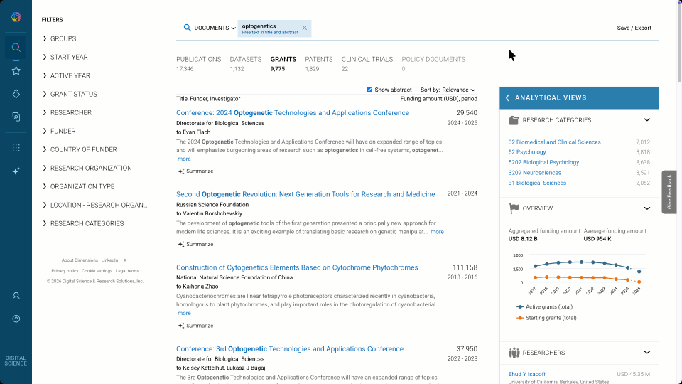Open the Sort by Relevance dropdown
The image size is (682, 384).
448,90
